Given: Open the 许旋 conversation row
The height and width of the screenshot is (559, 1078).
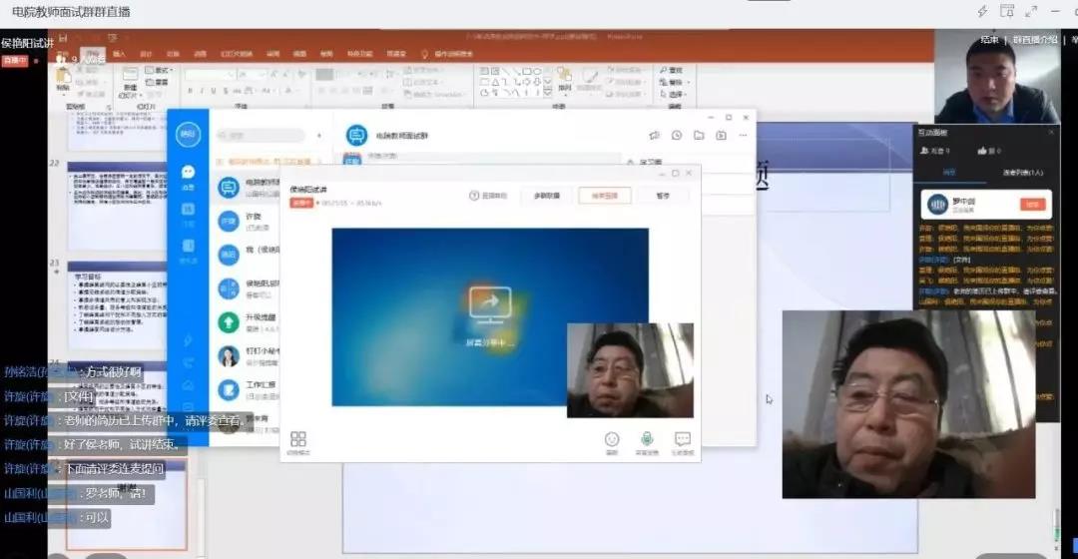Looking at the screenshot, I should (x=247, y=221).
